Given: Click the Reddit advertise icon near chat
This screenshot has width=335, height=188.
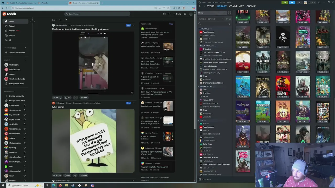Looking at the screenshot, I should tap(164, 14).
